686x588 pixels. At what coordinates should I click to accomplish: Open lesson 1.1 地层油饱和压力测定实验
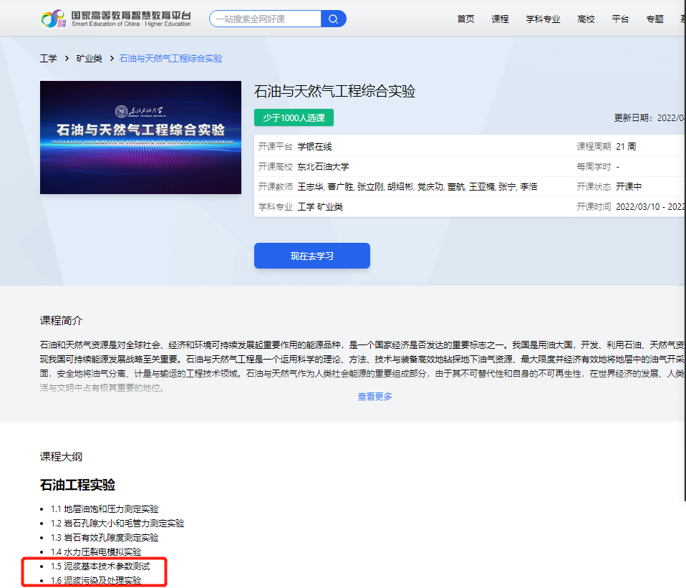pos(105,509)
